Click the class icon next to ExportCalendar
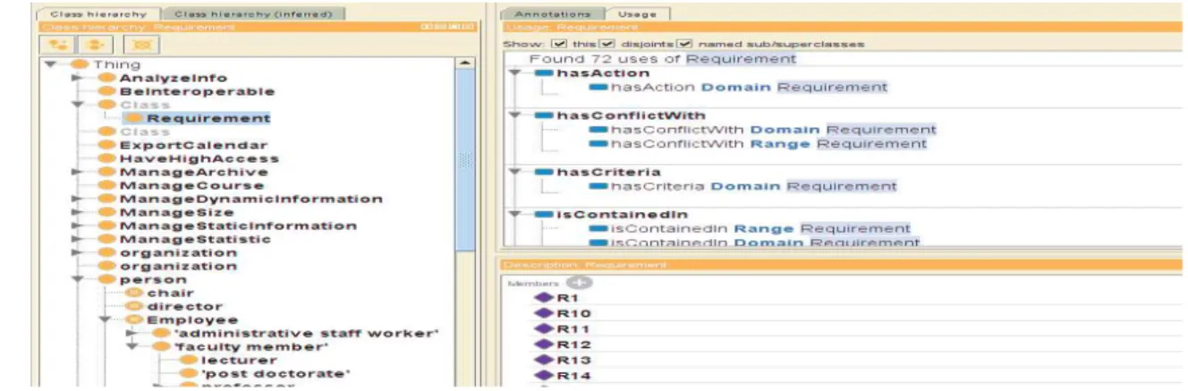The image size is (1188, 391). tap(106, 145)
